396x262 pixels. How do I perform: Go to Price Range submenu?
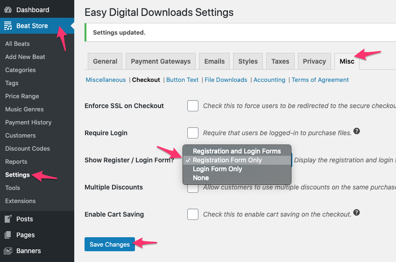pos(22,96)
